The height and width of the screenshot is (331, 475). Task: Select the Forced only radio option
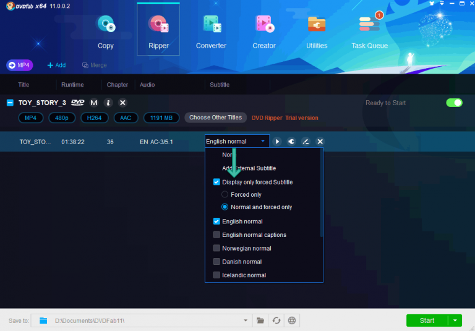(x=225, y=195)
